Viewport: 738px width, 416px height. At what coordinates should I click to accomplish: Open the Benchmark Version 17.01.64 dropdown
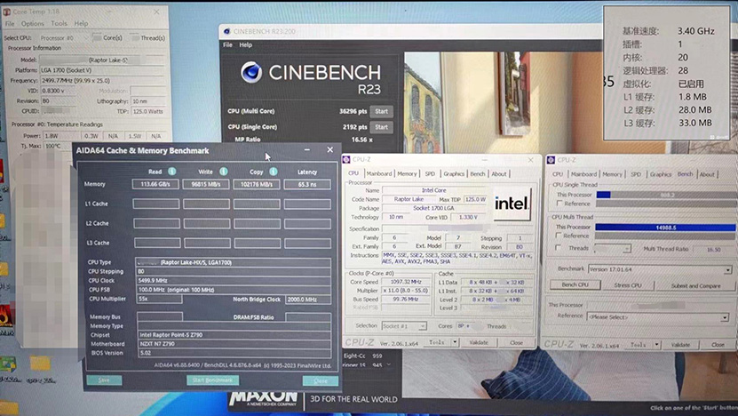coord(659,269)
